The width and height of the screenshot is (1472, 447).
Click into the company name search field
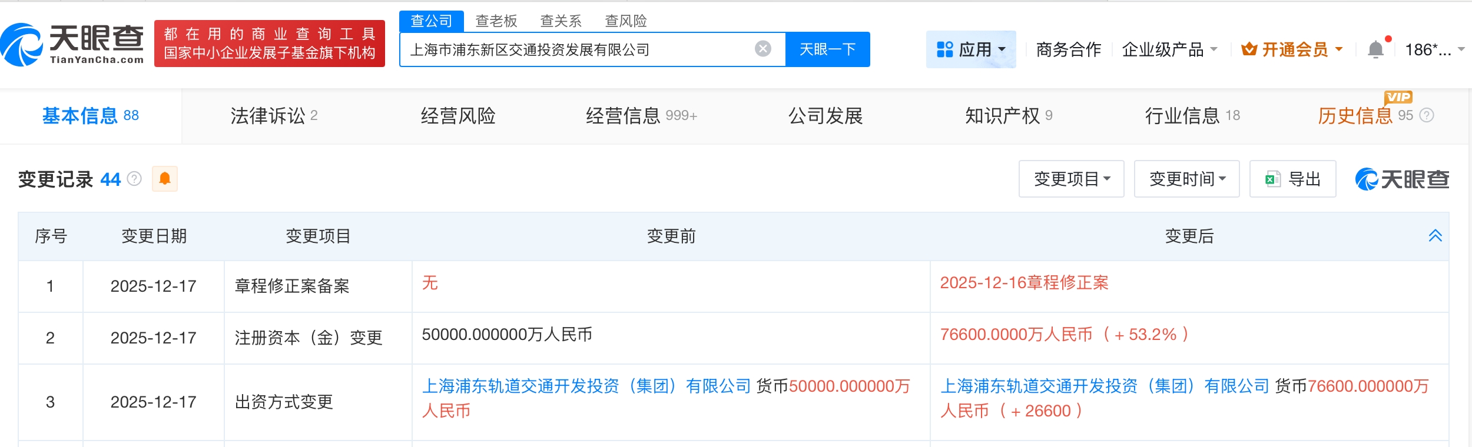tap(577, 49)
